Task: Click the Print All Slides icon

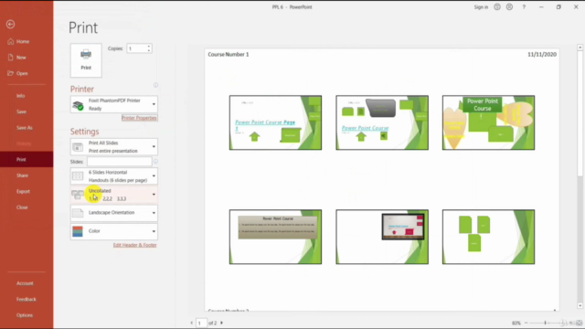Action: click(78, 147)
